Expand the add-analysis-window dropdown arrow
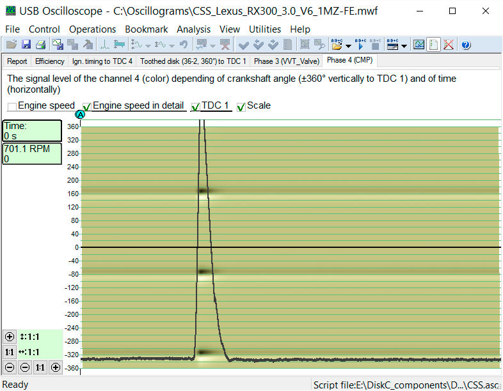This screenshot has height=391, width=503. pos(212,46)
